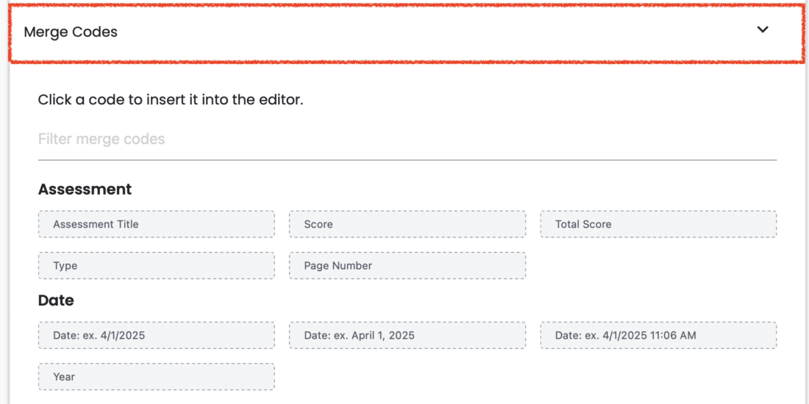Insert Date ex. April 1, 2025 code
Screen dimensions: 809x404
pyautogui.click(x=407, y=336)
